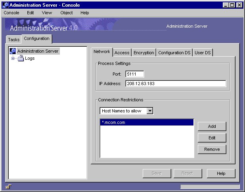Click the Reset button
Screen dimensions: 245x192
coord(188,173)
